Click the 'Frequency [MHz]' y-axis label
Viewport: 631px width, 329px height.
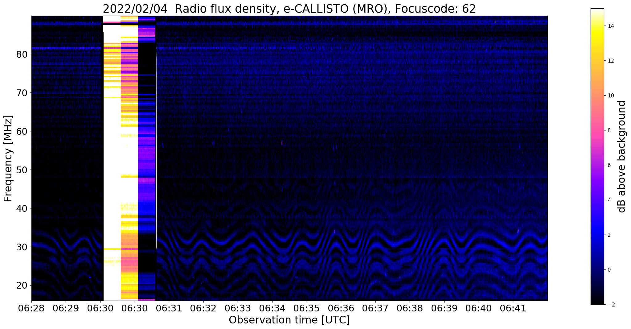click(8, 158)
